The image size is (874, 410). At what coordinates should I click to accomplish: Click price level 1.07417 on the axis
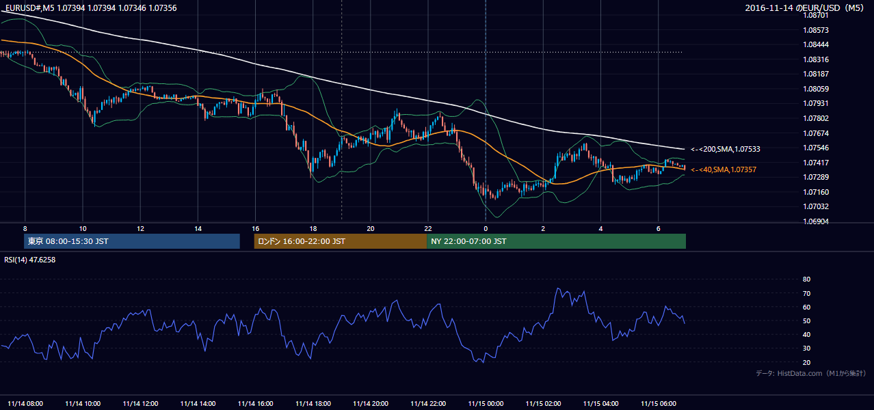click(x=817, y=163)
